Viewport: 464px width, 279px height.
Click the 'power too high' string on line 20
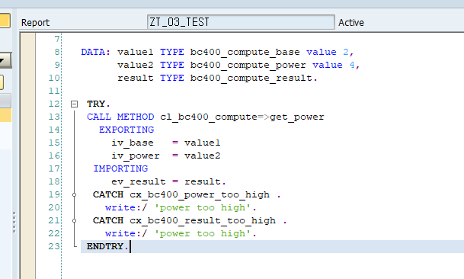[203, 207]
